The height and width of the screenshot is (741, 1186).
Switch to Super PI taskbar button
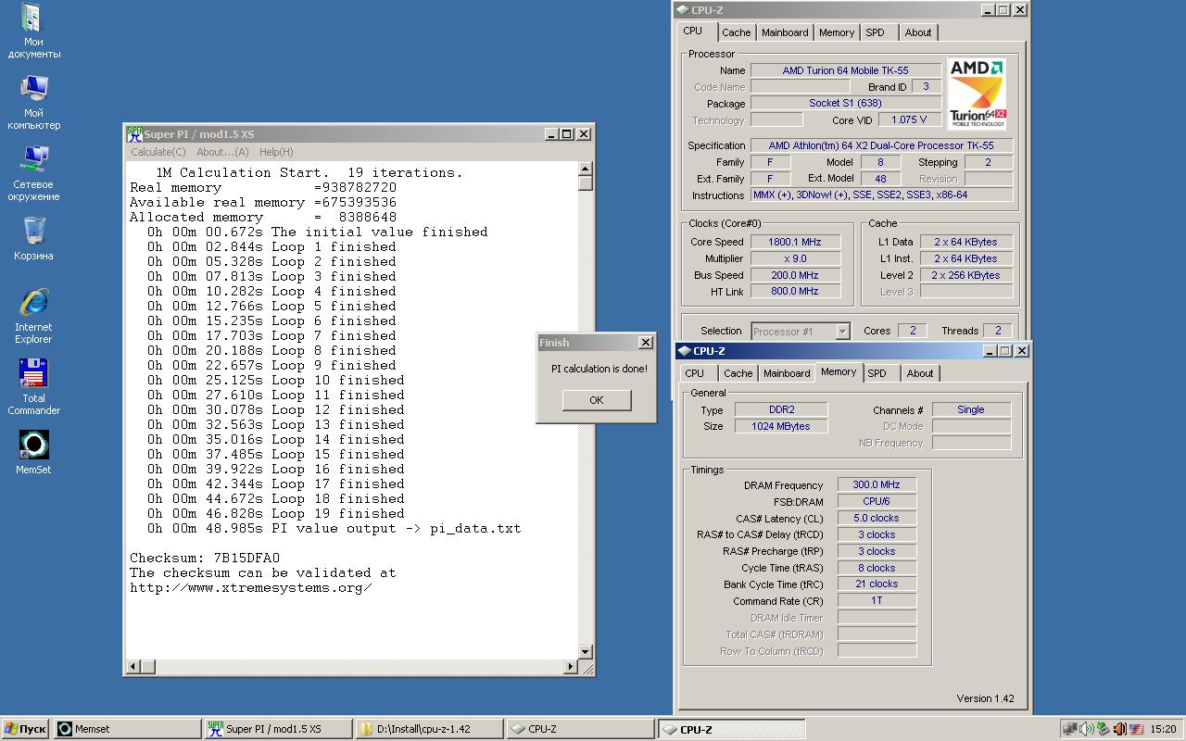click(278, 729)
